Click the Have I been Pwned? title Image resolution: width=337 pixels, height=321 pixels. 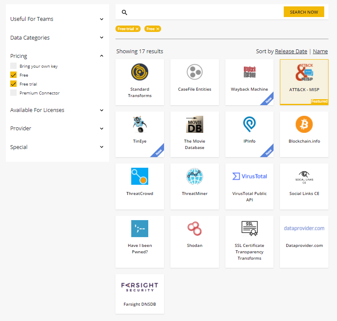[x=140, y=249]
